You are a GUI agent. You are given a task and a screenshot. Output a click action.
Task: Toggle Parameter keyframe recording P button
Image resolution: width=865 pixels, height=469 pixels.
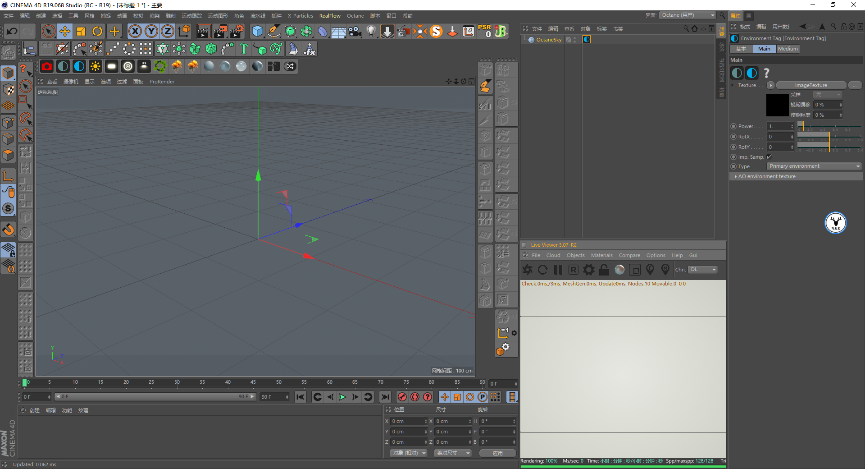coord(483,397)
